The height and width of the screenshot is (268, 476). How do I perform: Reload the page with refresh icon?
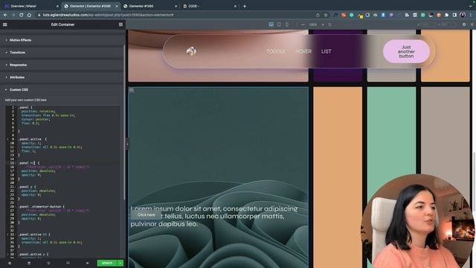pos(22,15)
